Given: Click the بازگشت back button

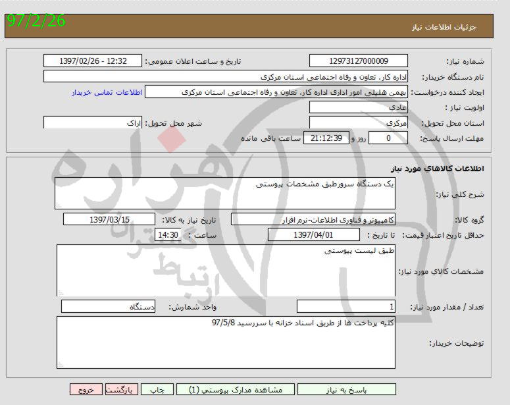Looking at the screenshot, I should [x=122, y=389].
